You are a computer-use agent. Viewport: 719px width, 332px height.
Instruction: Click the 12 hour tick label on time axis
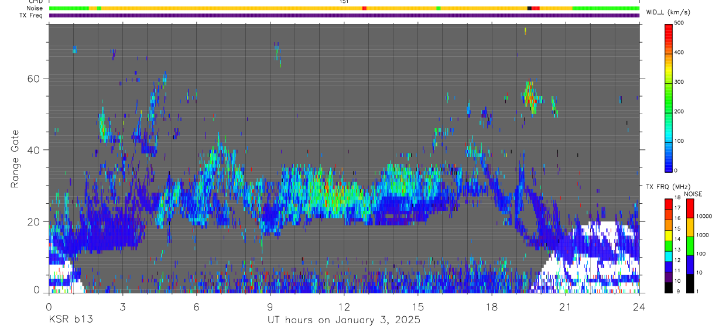344,307
